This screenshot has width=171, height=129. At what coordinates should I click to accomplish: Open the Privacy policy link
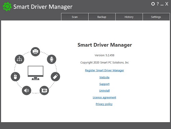click(104, 104)
